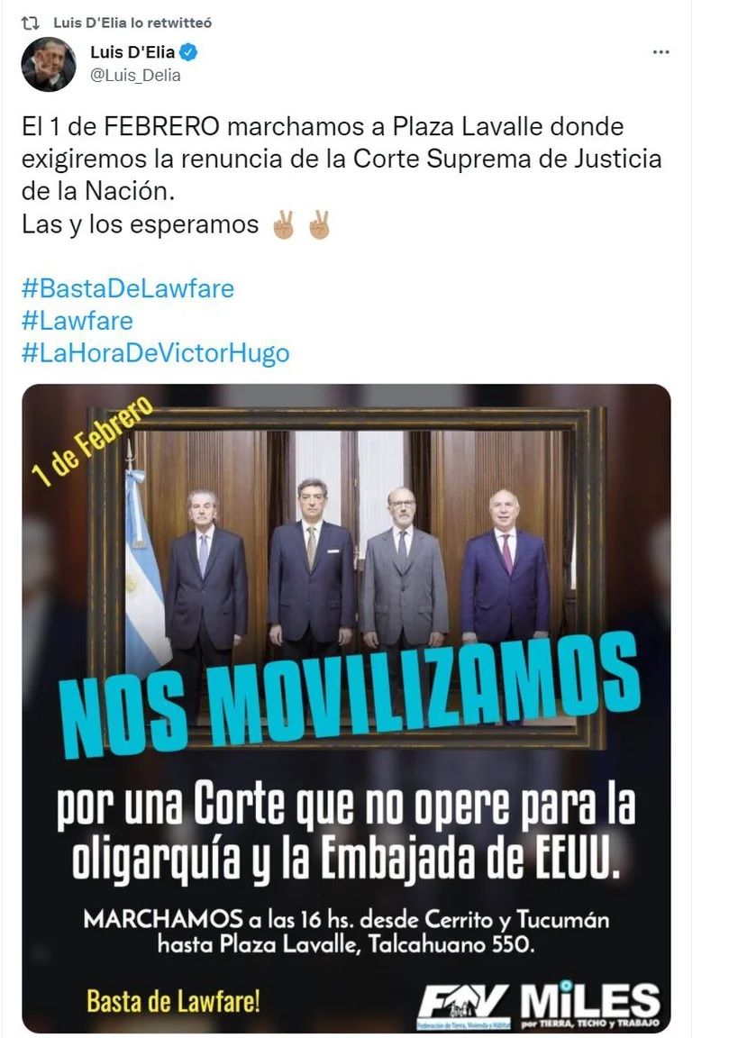Click the Luis D'Elia display name
Viewport: 738px width, 1038px height.
(x=132, y=52)
